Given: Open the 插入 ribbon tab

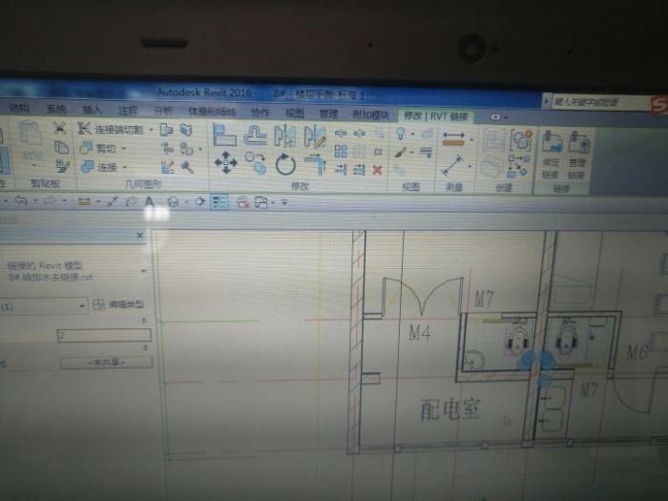Looking at the screenshot, I should point(93,110).
